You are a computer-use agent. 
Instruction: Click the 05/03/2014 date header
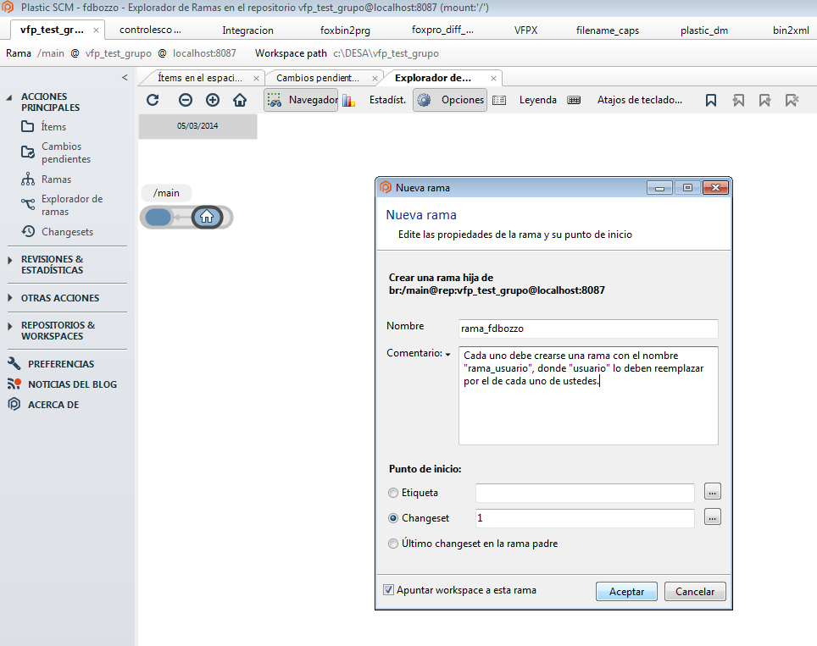pos(197,126)
